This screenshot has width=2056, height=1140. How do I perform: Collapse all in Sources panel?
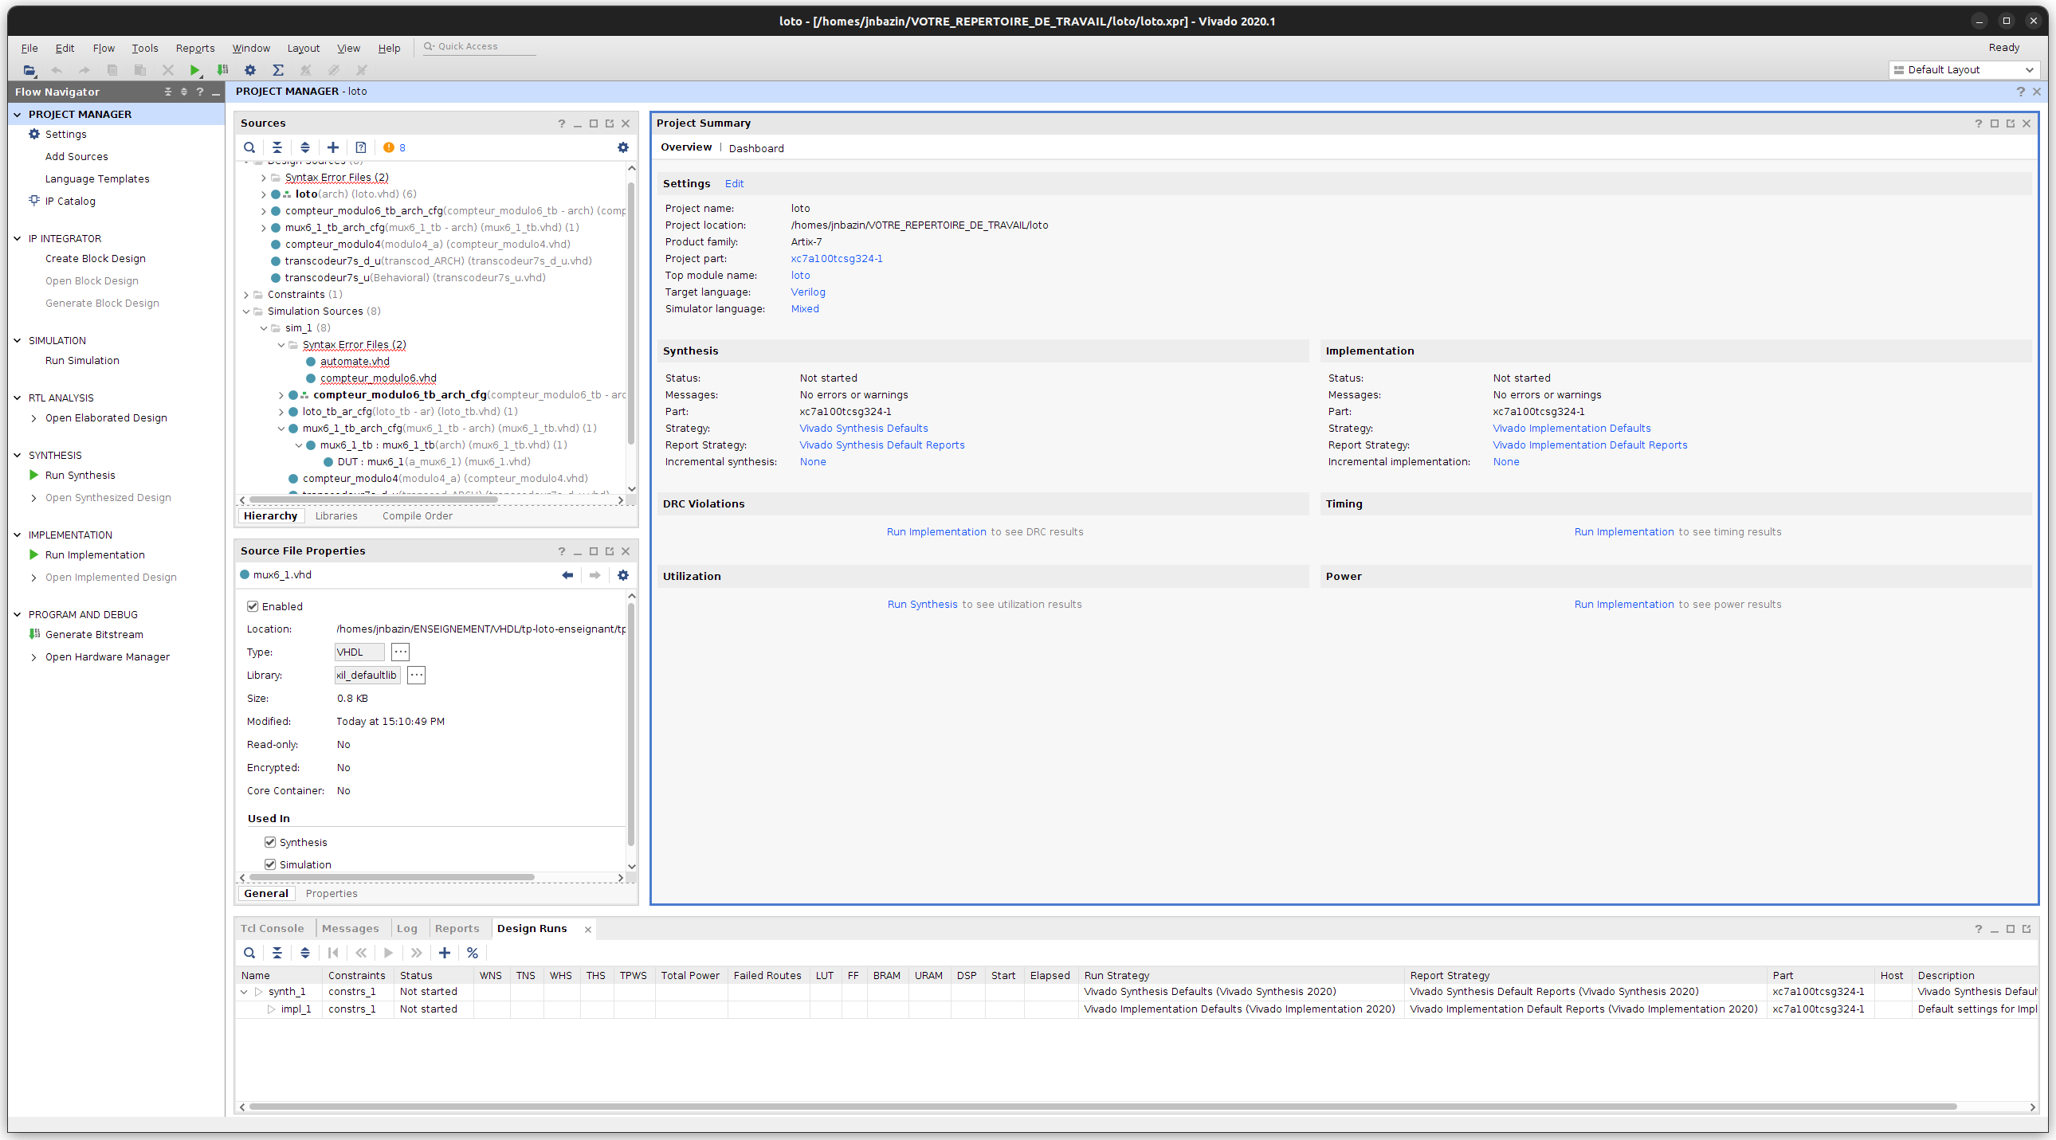pos(277,147)
